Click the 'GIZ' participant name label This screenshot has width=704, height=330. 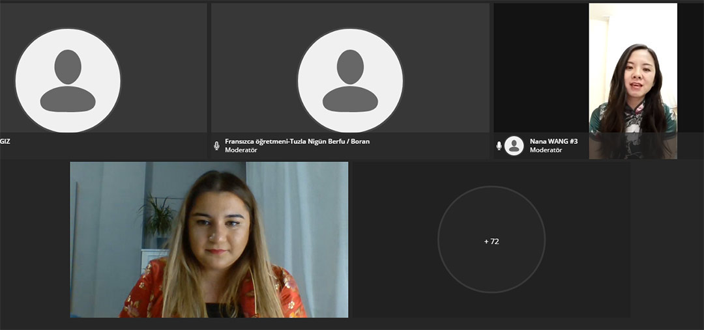point(5,141)
